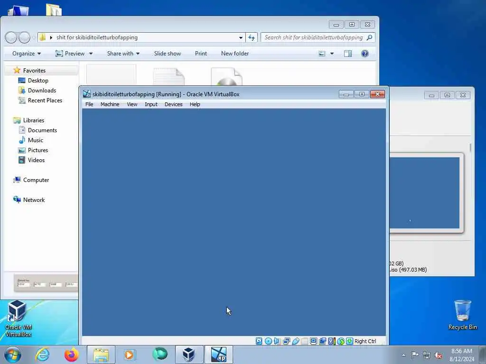Click New folder in Explorer toolbar
486x364 pixels.
pyautogui.click(x=235, y=54)
